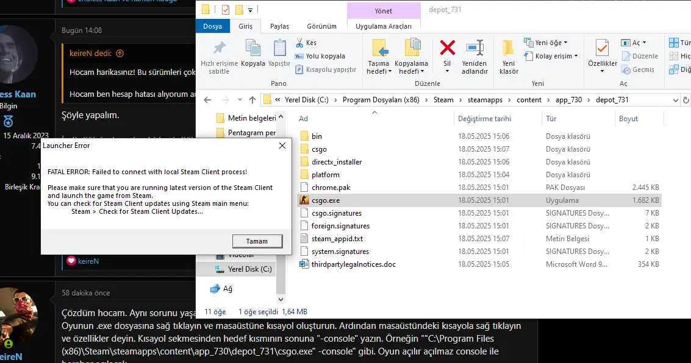Open recent locations dropdown arrow
This screenshot has width=691, height=363.
pos(240,100)
